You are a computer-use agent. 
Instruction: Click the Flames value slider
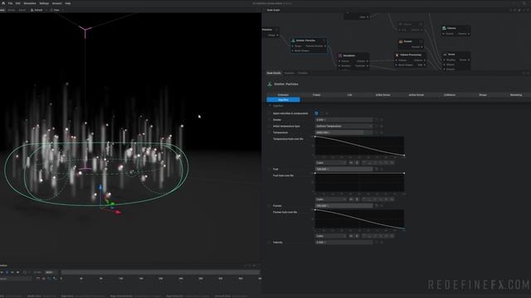point(344,206)
